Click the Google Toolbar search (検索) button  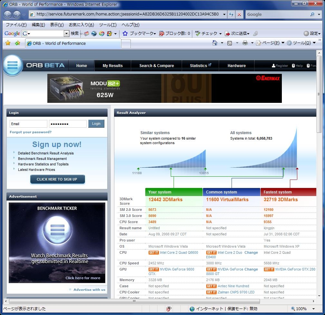click(x=75, y=34)
